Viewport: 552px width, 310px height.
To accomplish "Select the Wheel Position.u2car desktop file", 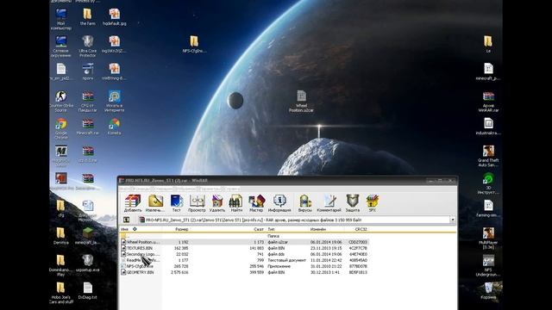I will click(x=301, y=102).
